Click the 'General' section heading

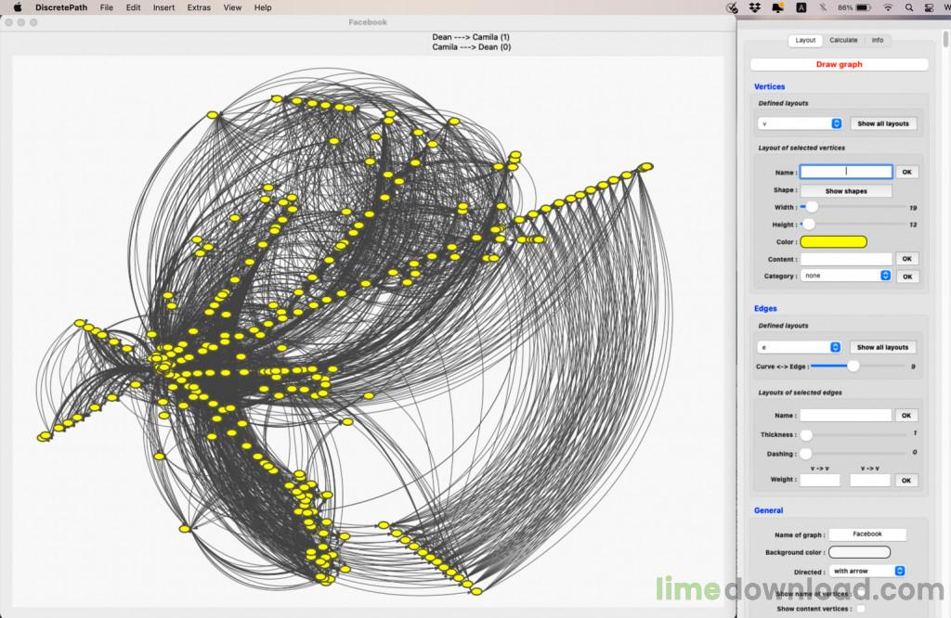[x=768, y=510]
